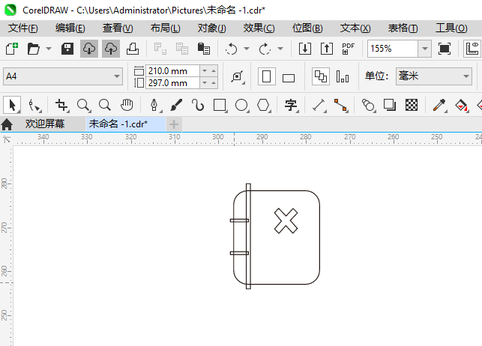The width and height of the screenshot is (482, 346).
Task: Apply layout to all pages icon
Action: 321,76
